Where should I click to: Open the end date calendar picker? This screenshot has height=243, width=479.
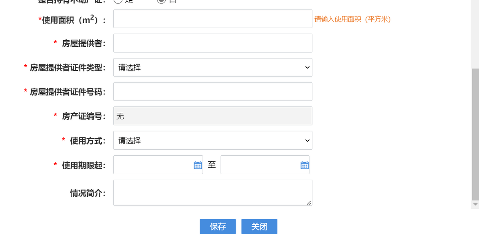tap(304, 165)
